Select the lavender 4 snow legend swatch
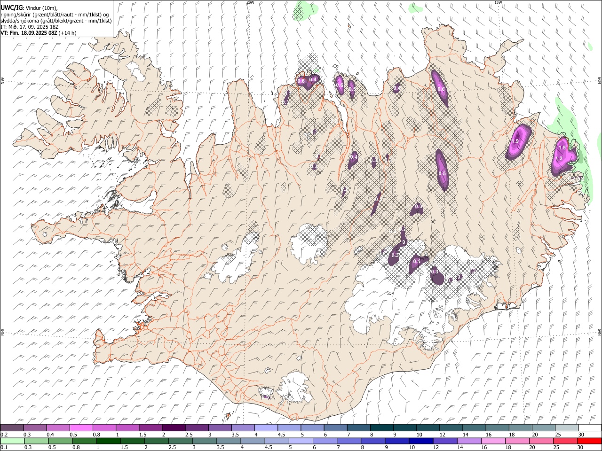Viewport: 602px width, 451px height. tap(266, 428)
